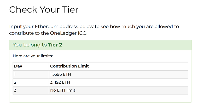Image resolution: width=209 pixels, height=108 pixels.
Task: Click Day 1 cell in table
Action: click(31, 74)
